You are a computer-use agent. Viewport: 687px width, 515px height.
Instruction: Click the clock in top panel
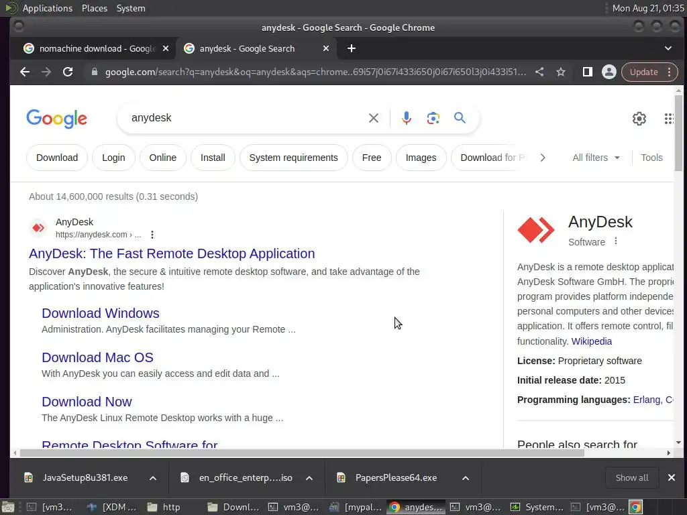(647, 8)
